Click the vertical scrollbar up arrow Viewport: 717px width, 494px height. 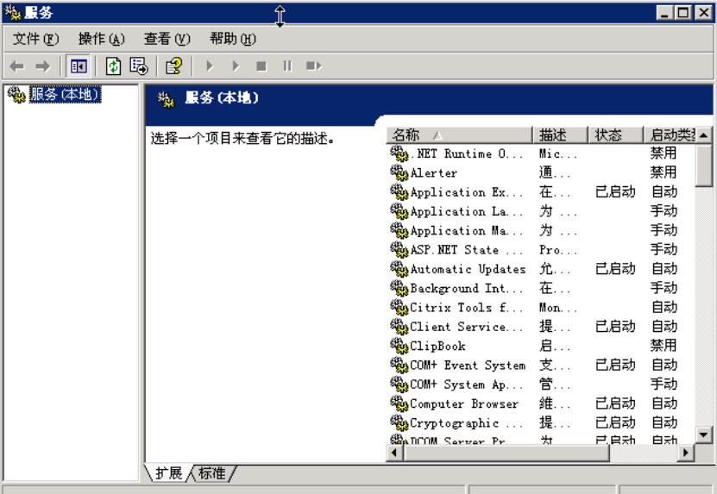point(704,135)
